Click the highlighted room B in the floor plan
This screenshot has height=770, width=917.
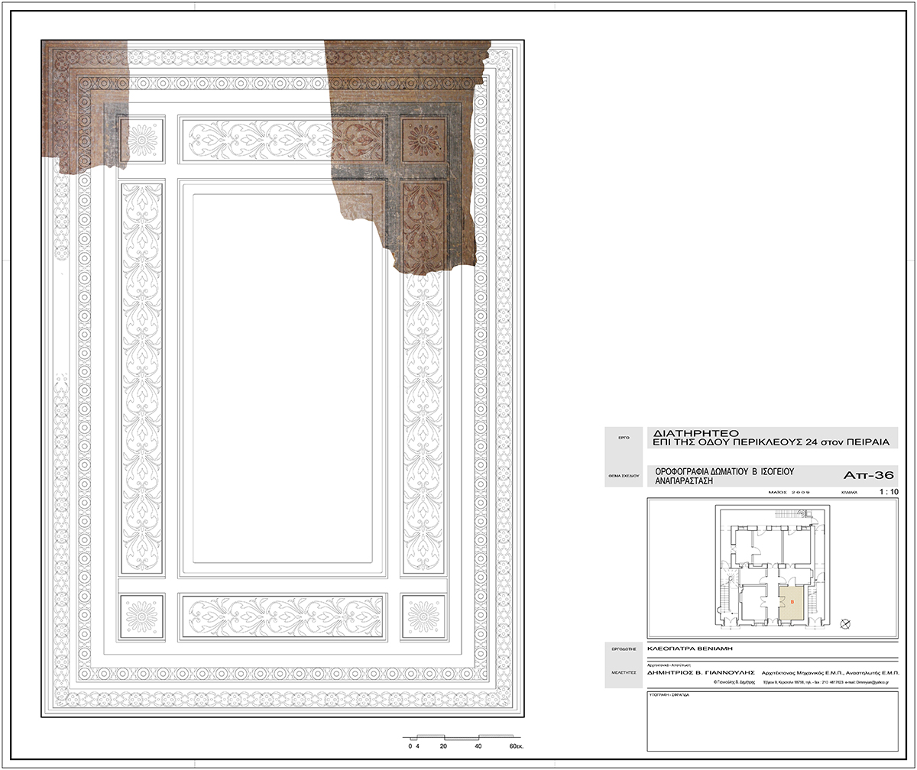click(x=792, y=603)
